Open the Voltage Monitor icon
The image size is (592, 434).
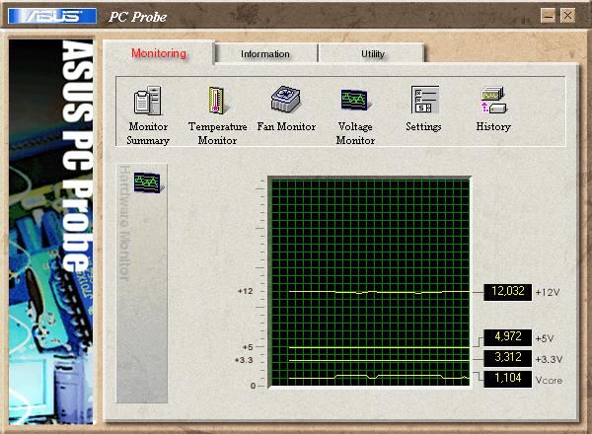pos(355,100)
